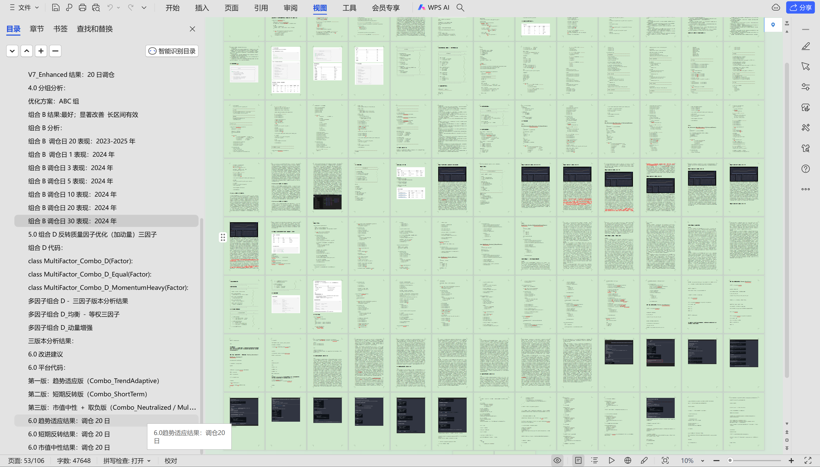Select the pen annotation tool in right sidebar
Viewport: 820px width, 467px height.
[x=806, y=46]
